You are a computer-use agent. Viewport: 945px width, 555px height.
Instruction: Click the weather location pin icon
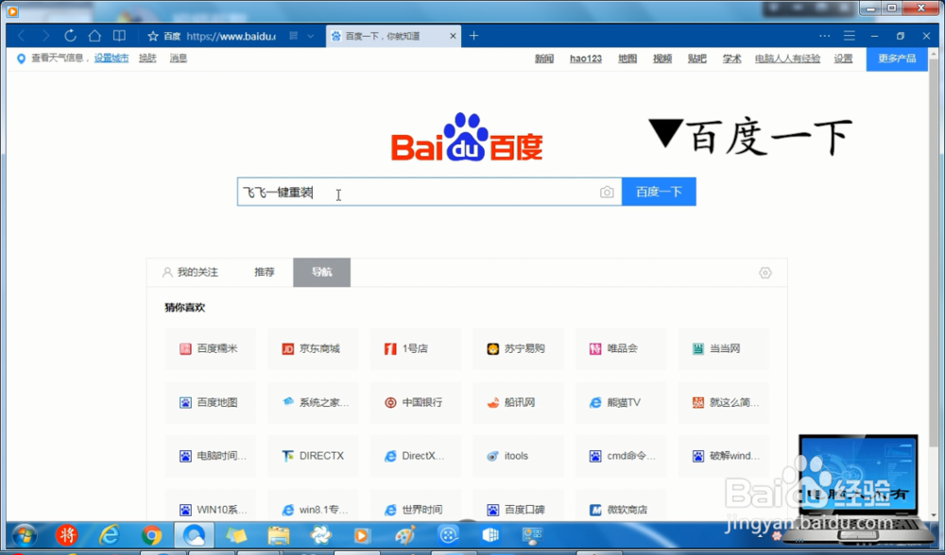pyautogui.click(x=21, y=59)
